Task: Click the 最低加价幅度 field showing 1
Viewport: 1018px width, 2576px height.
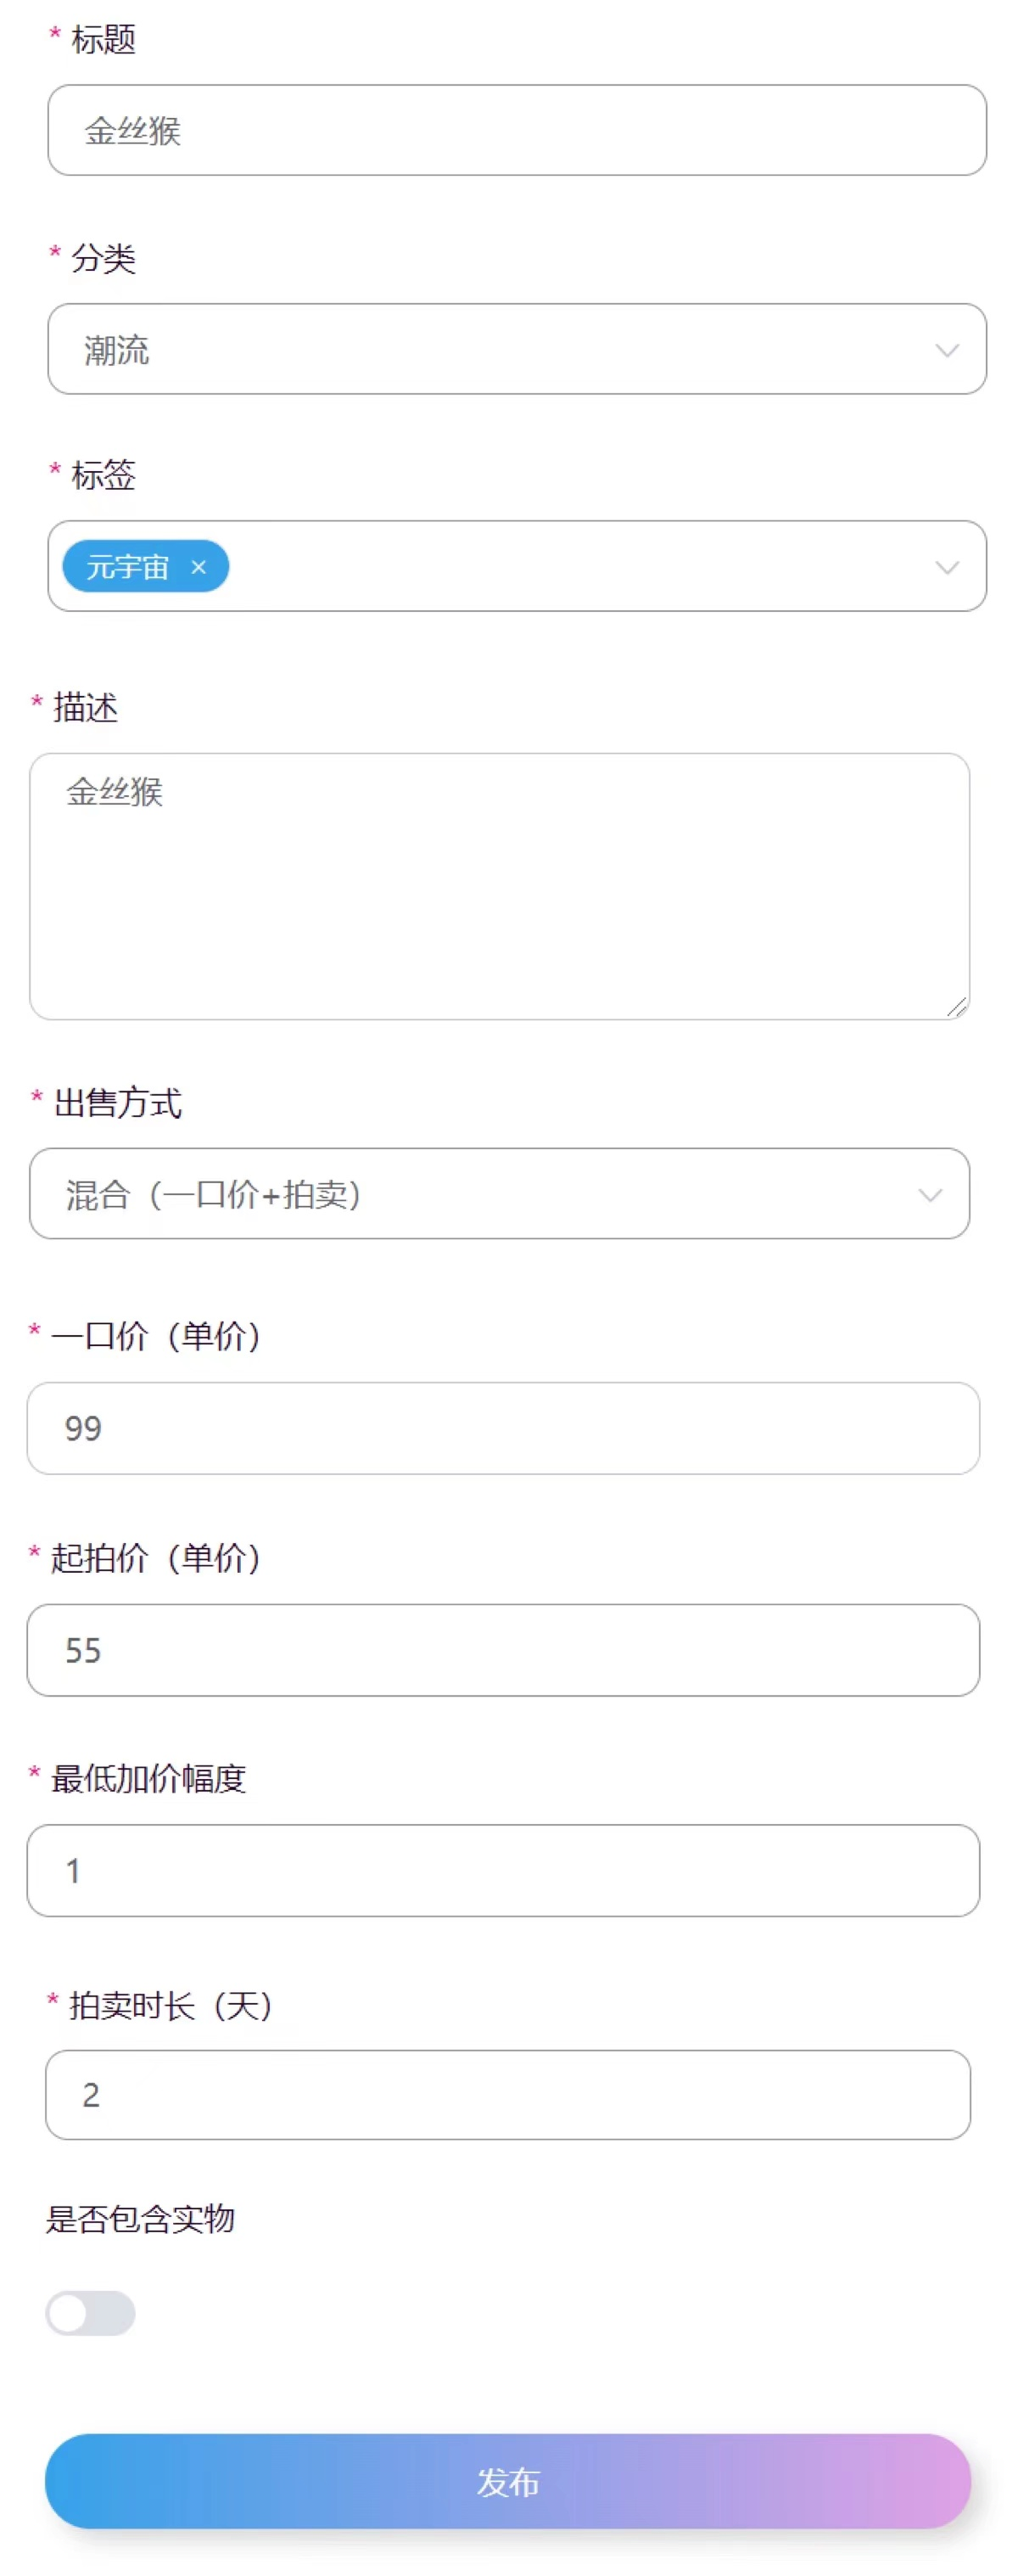Action: click(502, 1871)
